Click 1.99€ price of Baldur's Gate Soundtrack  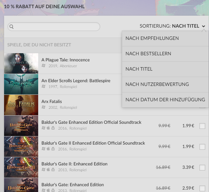point(188,126)
